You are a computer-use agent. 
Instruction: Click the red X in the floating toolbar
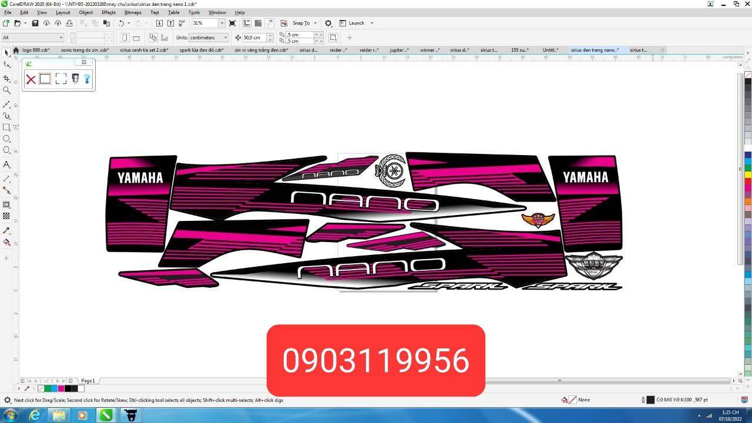point(31,79)
